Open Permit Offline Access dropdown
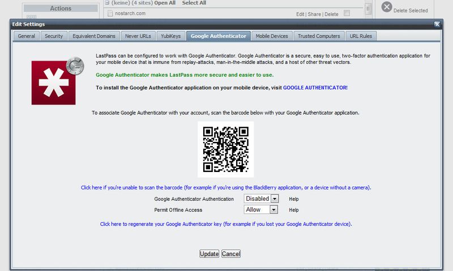Screen dimensions: 453x271 (261, 209)
